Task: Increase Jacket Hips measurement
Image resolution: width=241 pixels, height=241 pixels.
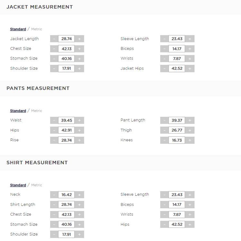Action: click(x=190, y=68)
